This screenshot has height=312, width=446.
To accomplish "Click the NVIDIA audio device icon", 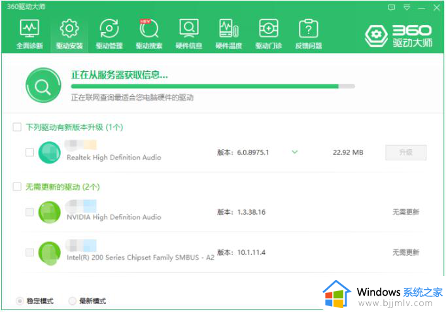I will click(50, 212).
